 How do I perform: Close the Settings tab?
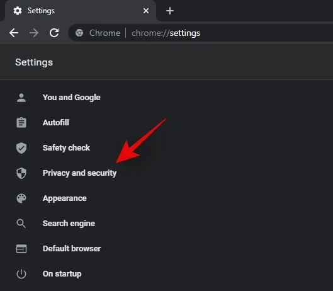pyautogui.click(x=146, y=11)
